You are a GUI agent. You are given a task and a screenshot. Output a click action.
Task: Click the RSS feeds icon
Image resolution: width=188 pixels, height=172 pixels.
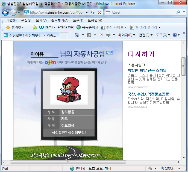coord(89,35)
